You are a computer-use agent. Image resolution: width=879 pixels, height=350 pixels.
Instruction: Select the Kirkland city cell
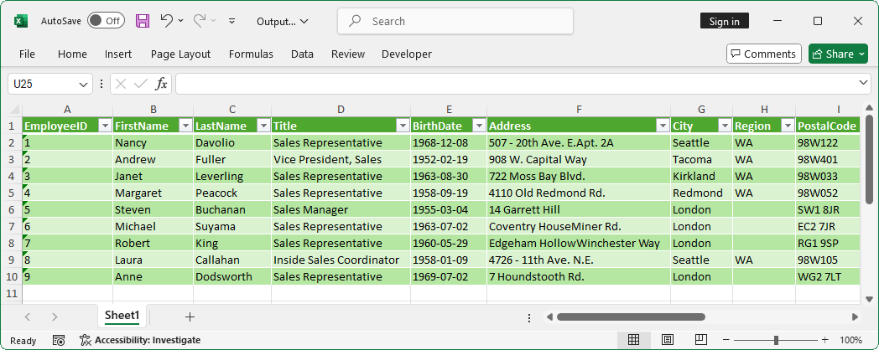[x=701, y=177]
